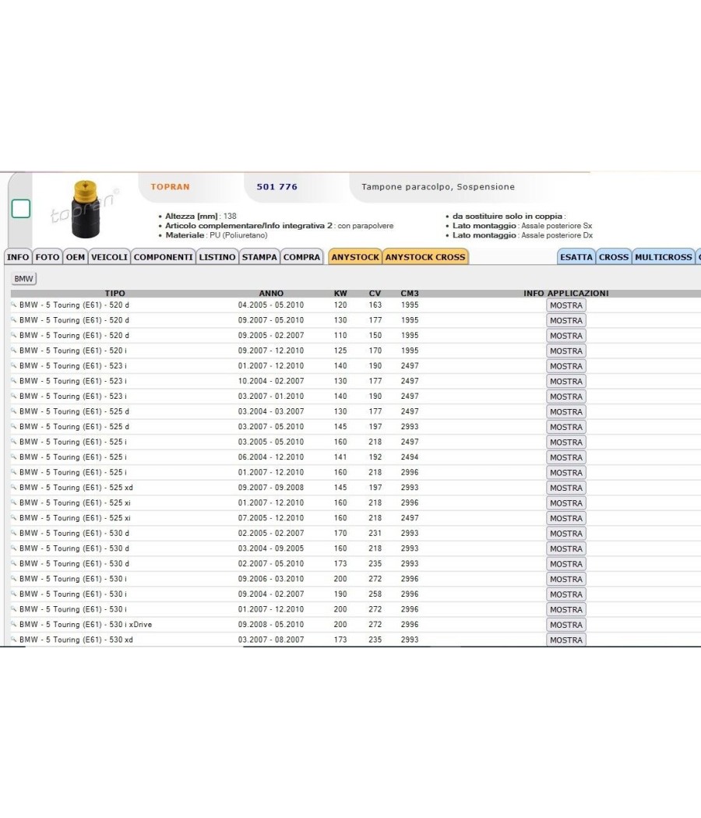The height and width of the screenshot is (818, 701).
Task: Click MOSTRA for 530 i 09.2004 - 02.2007
Action: 566,594
